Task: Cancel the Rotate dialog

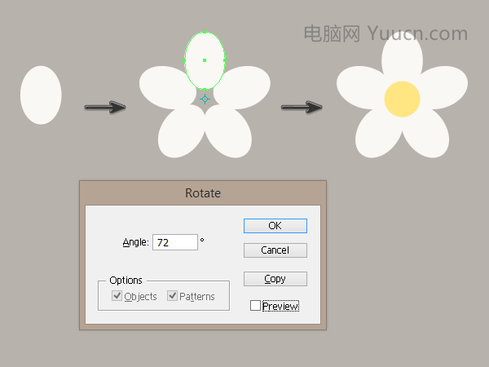Action: (275, 250)
